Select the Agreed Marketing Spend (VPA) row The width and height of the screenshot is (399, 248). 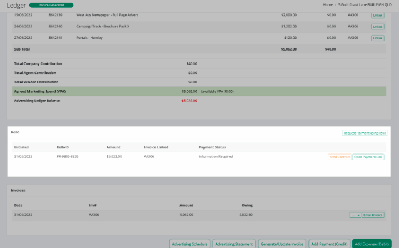pyautogui.click(x=199, y=91)
